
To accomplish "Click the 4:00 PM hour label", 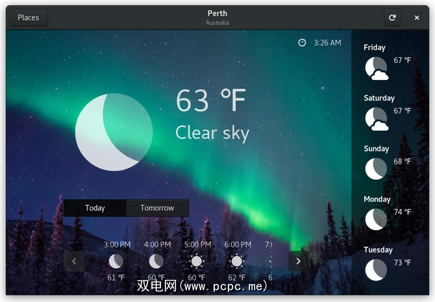I will (x=157, y=245).
